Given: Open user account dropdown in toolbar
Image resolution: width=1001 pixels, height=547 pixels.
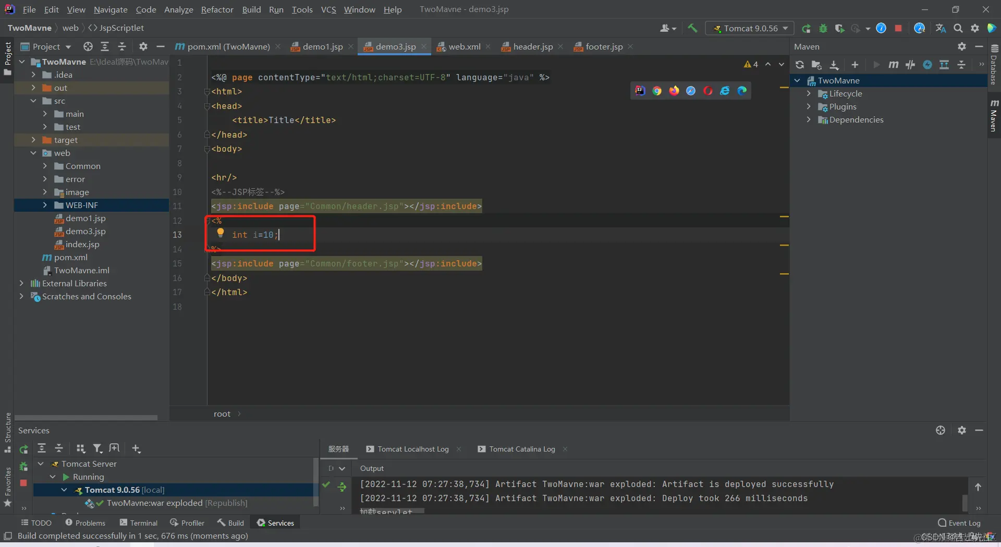Looking at the screenshot, I should point(668,28).
